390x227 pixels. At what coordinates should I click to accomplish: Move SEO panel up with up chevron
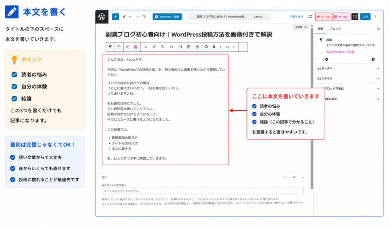click(x=285, y=177)
